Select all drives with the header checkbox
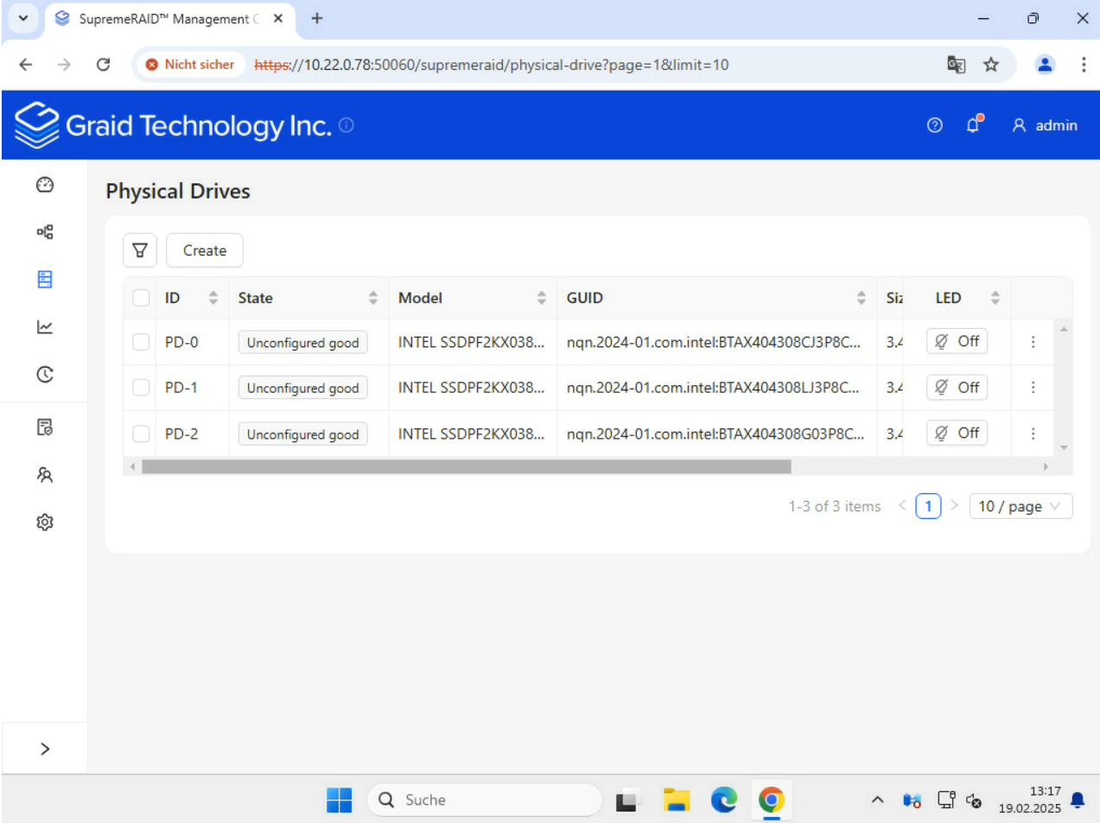 pos(141,298)
